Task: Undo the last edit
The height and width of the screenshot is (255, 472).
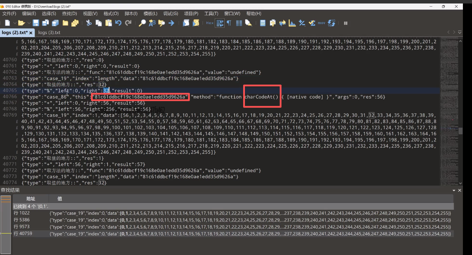Action: pos(118,23)
